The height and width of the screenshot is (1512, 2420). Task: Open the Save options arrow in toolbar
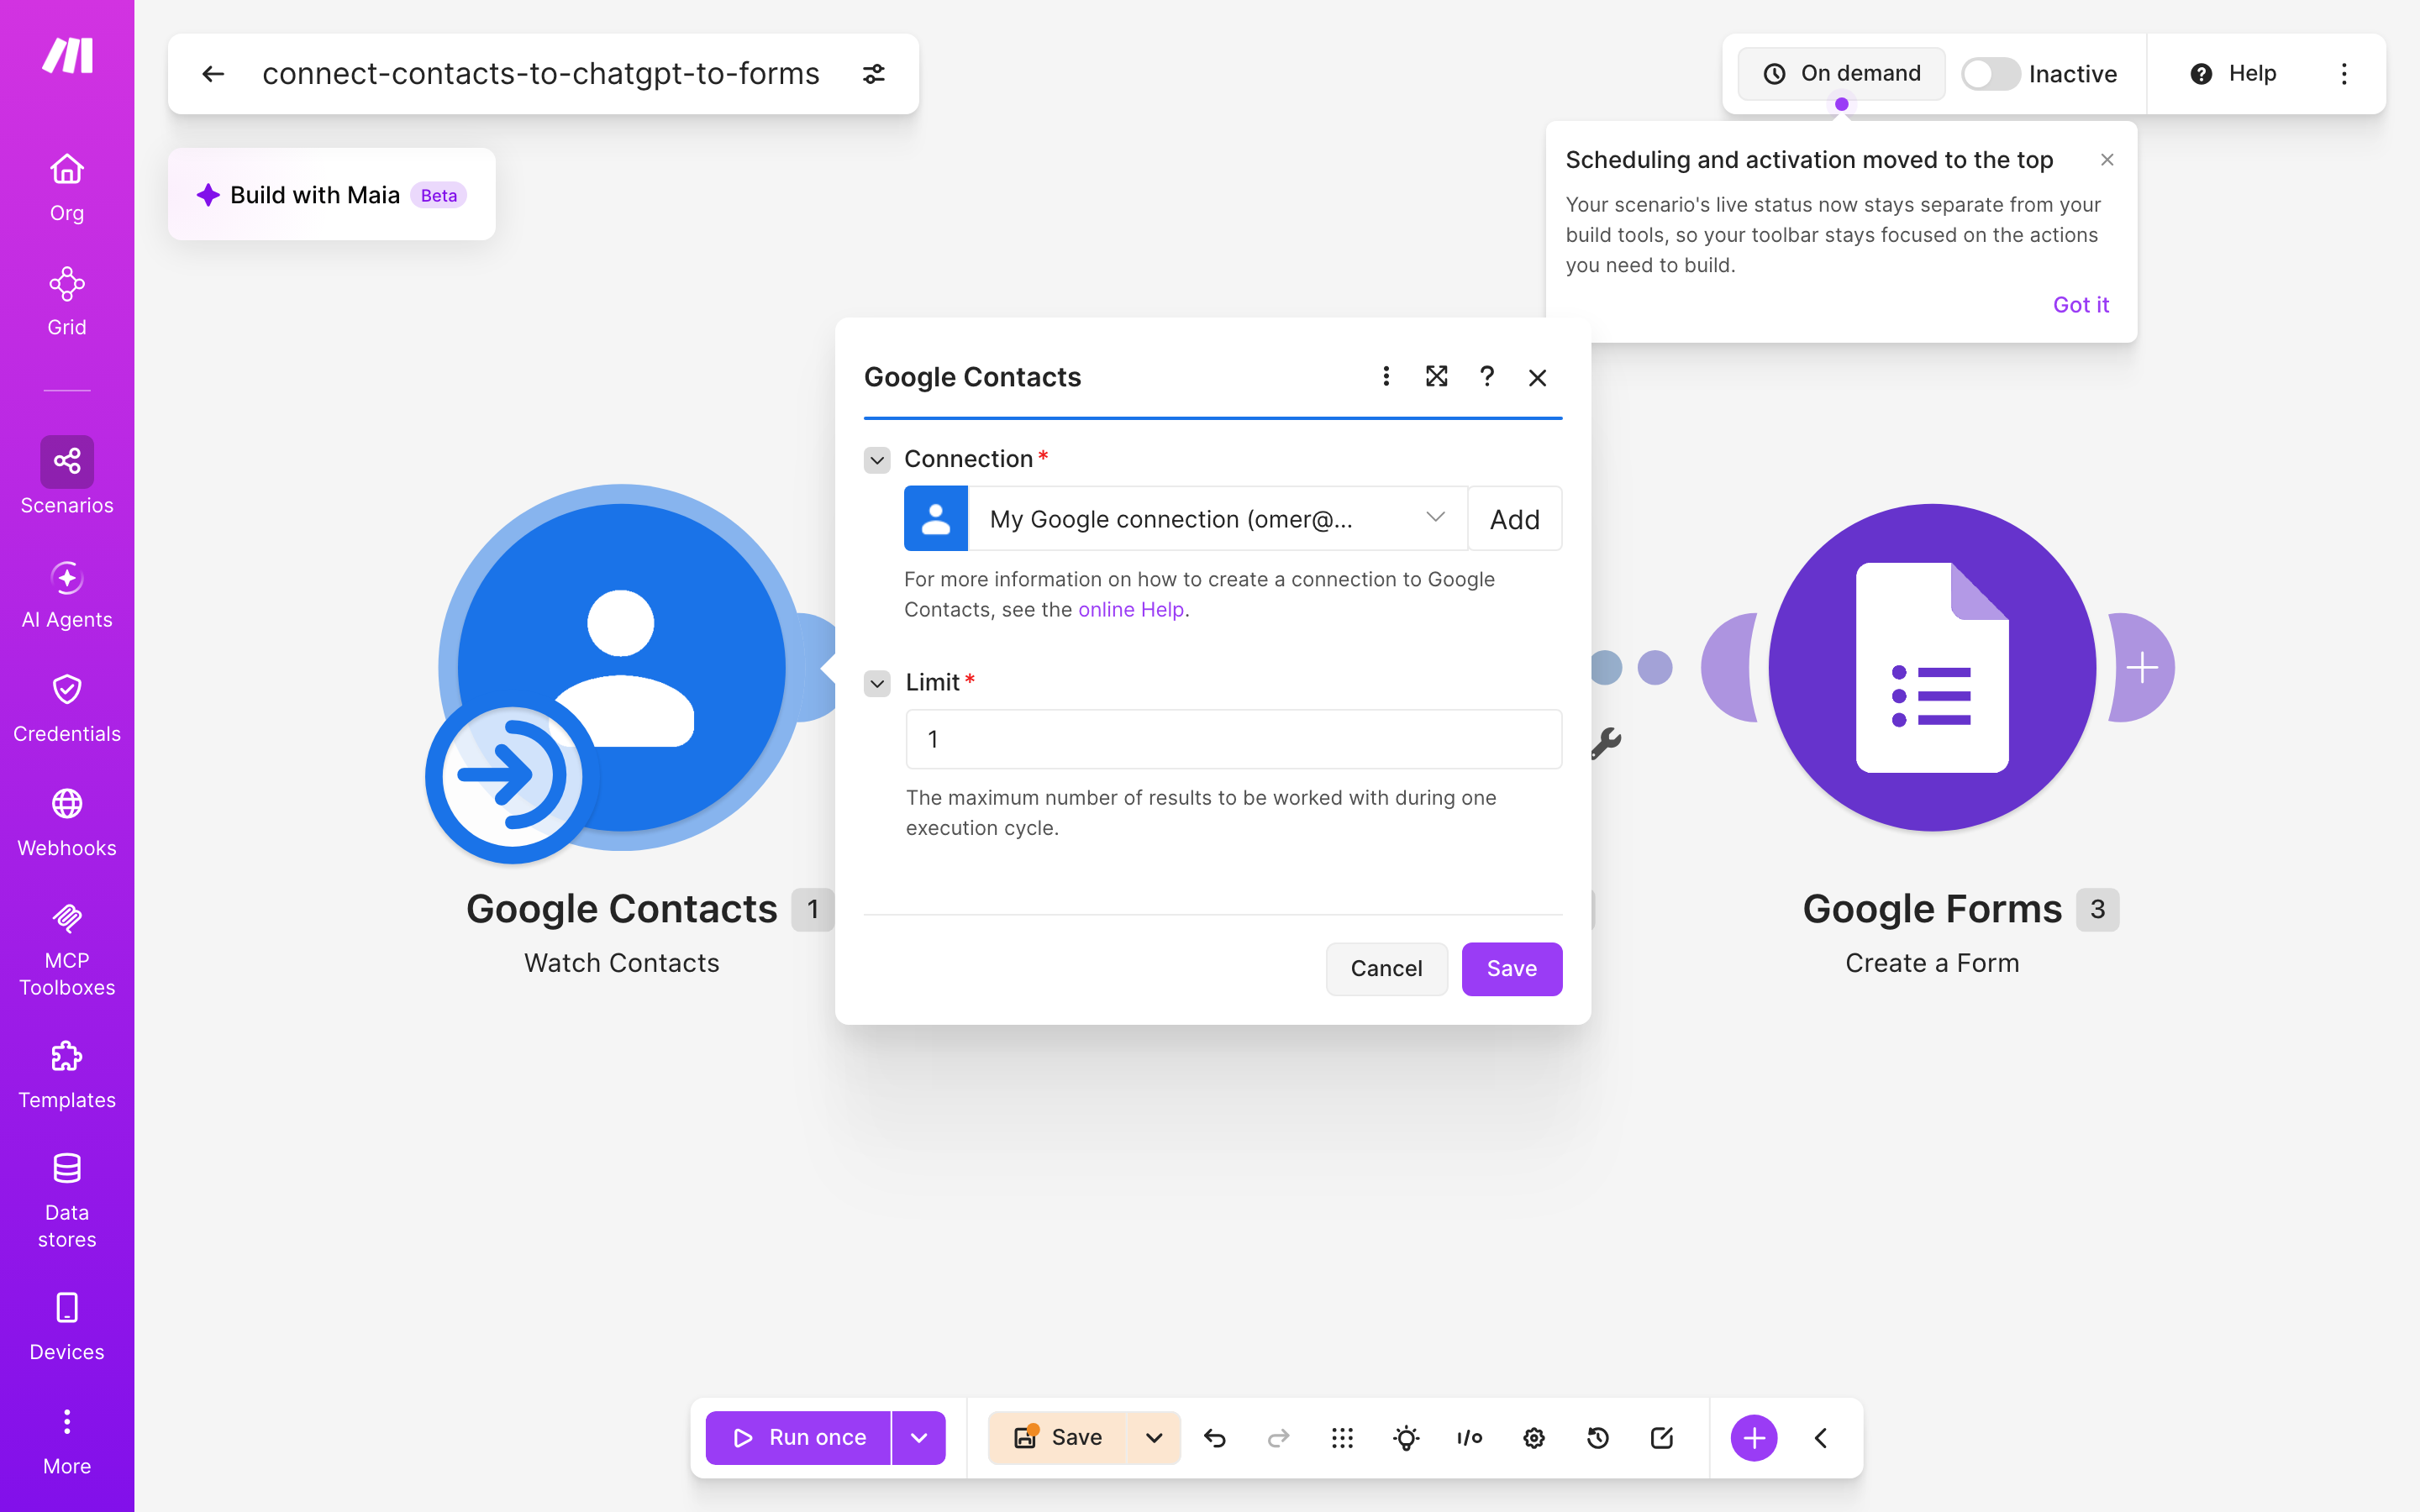click(1154, 1438)
